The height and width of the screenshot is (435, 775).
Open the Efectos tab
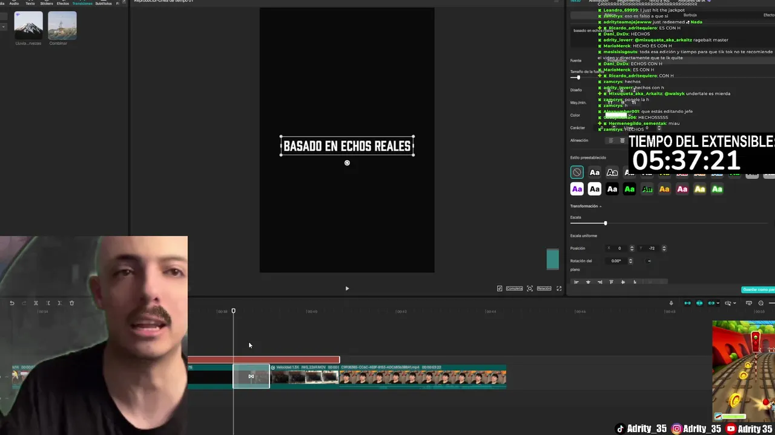(x=63, y=3)
